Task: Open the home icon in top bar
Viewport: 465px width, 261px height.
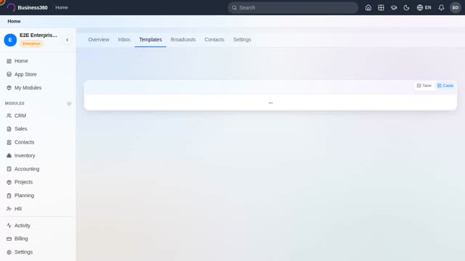Action: click(x=368, y=8)
